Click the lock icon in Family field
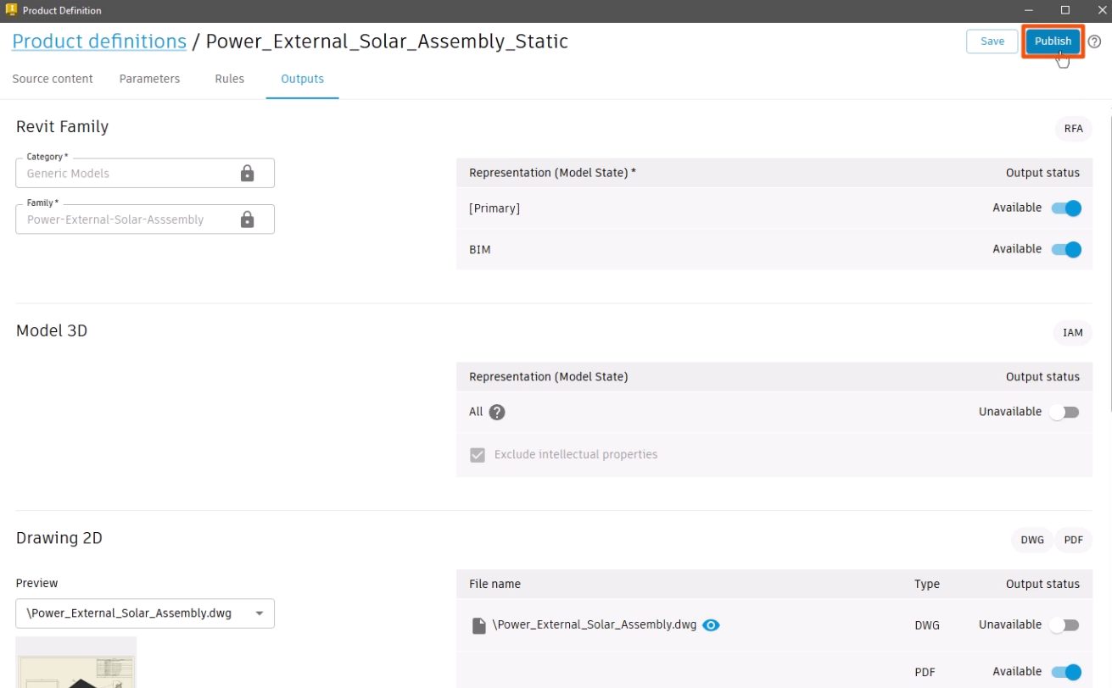Viewport: 1112px width, 688px height. point(247,219)
